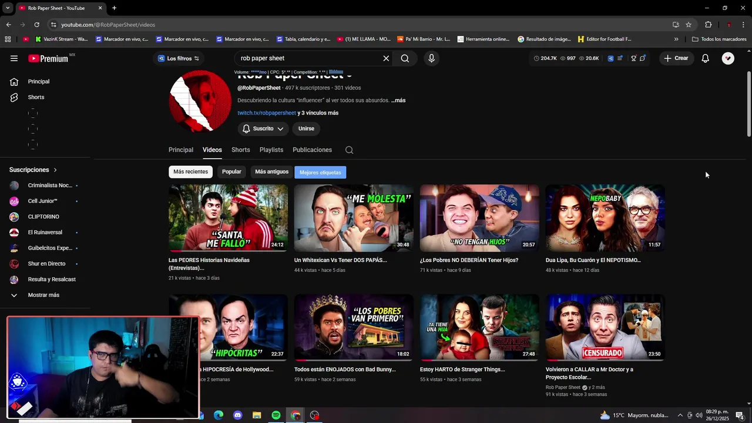This screenshot has height=423, width=752.
Task: Open the vidIQ trophy icon
Action: (x=633, y=58)
